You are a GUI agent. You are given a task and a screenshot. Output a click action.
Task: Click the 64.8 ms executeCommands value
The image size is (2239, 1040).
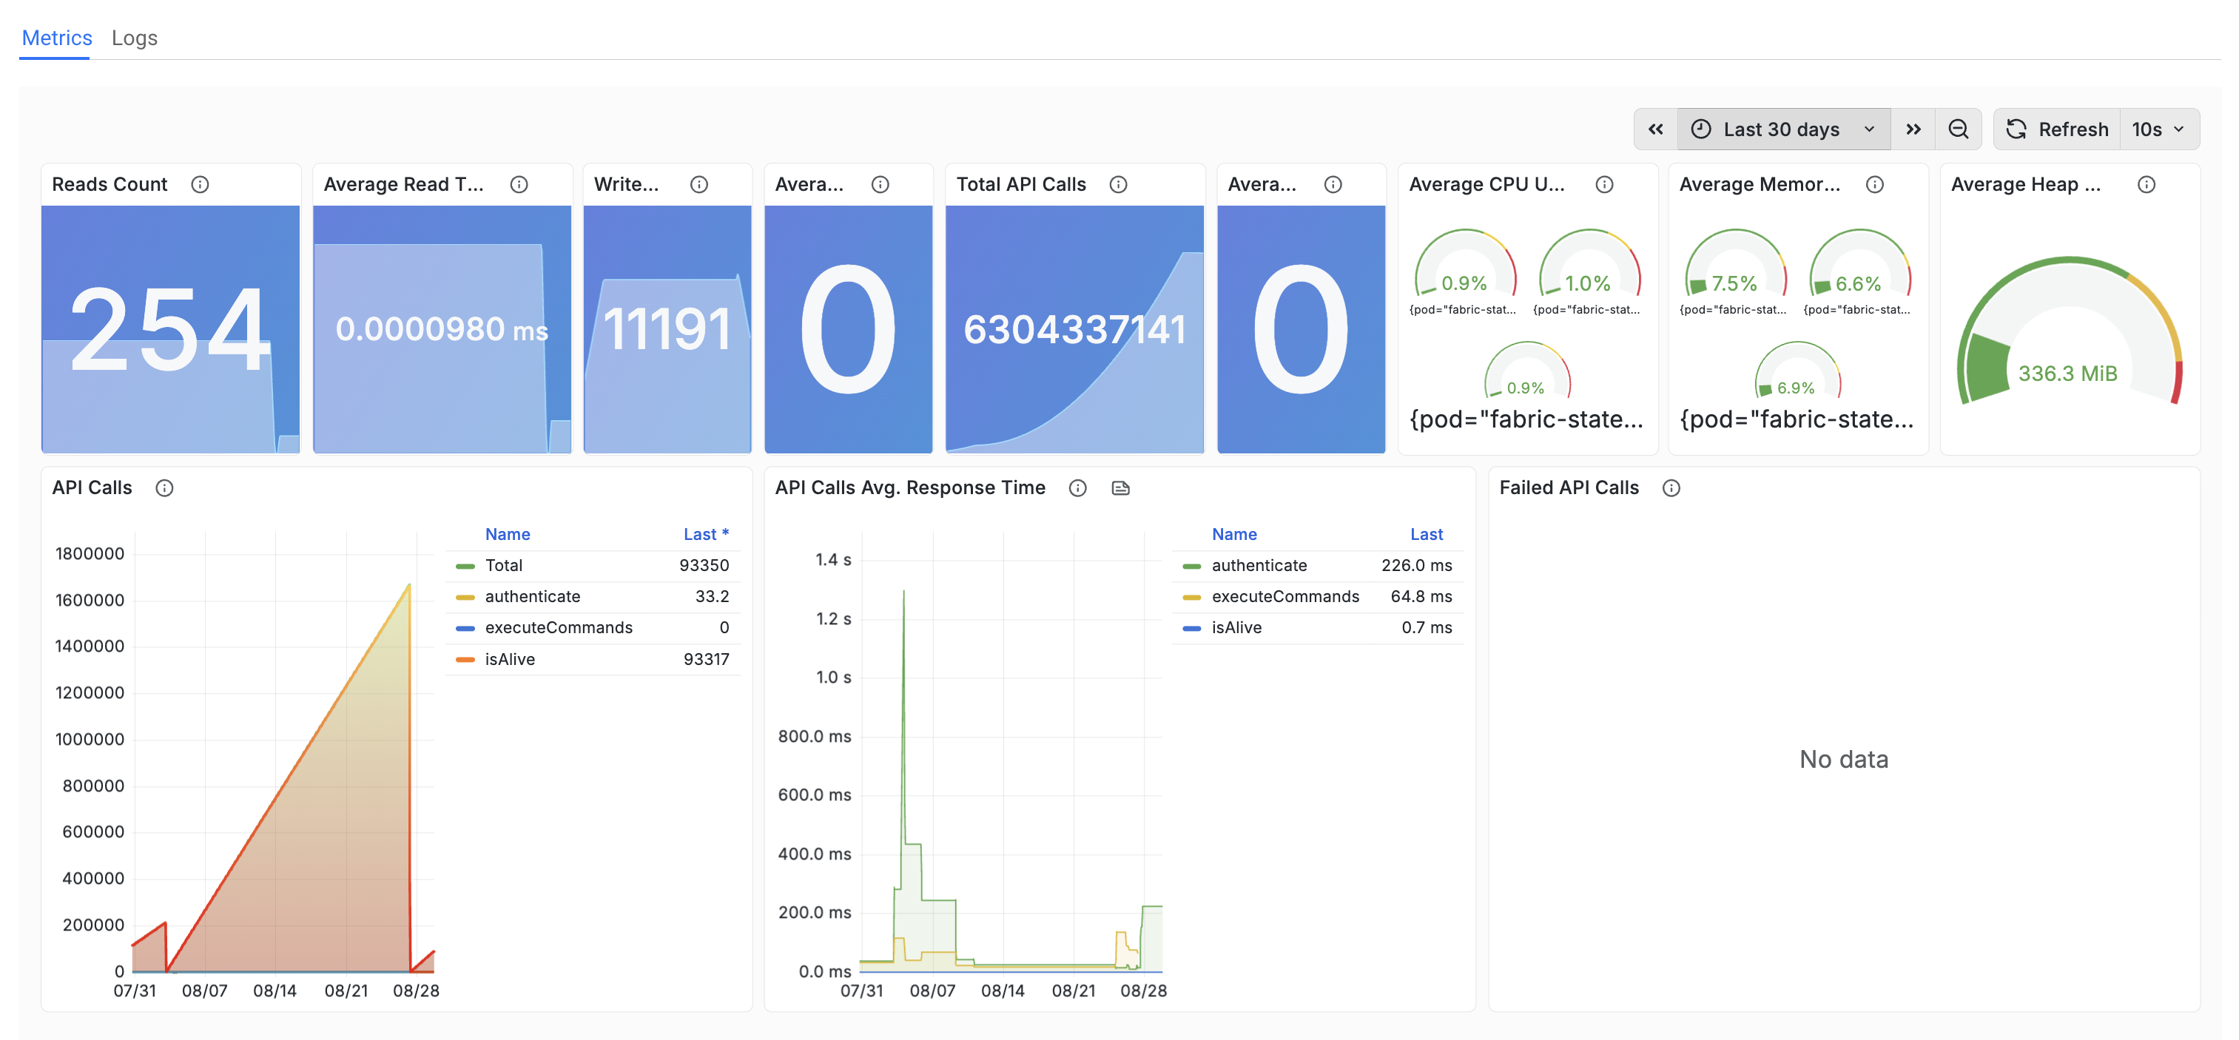(1421, 597)
